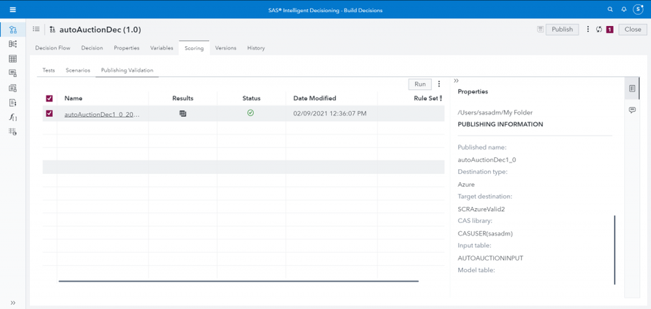
Task: Collapse the Properties panel with double chevron
Action: (456, 81)
